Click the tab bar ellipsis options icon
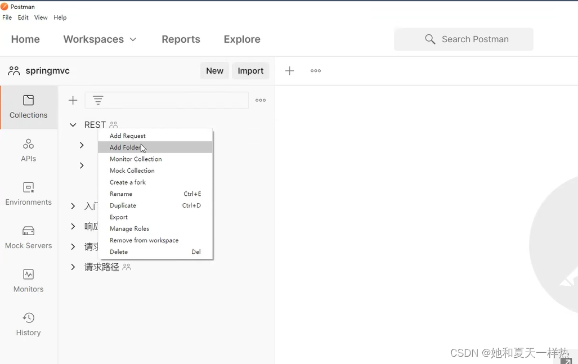578x364 pixels. point(316,71)
